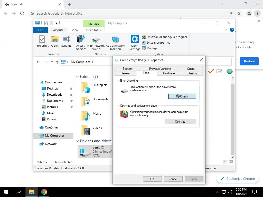This screenshot has width=263, height=197.
Task: Reload the Chrome page
Action: (22, 13)
